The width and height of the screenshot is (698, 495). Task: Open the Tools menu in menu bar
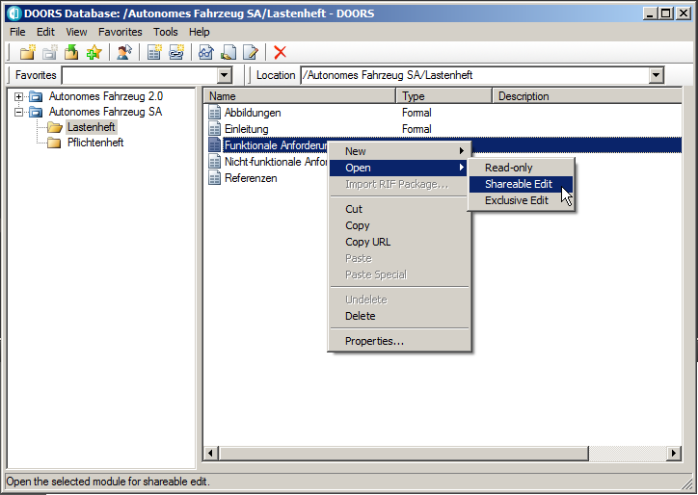pos(165,32)
